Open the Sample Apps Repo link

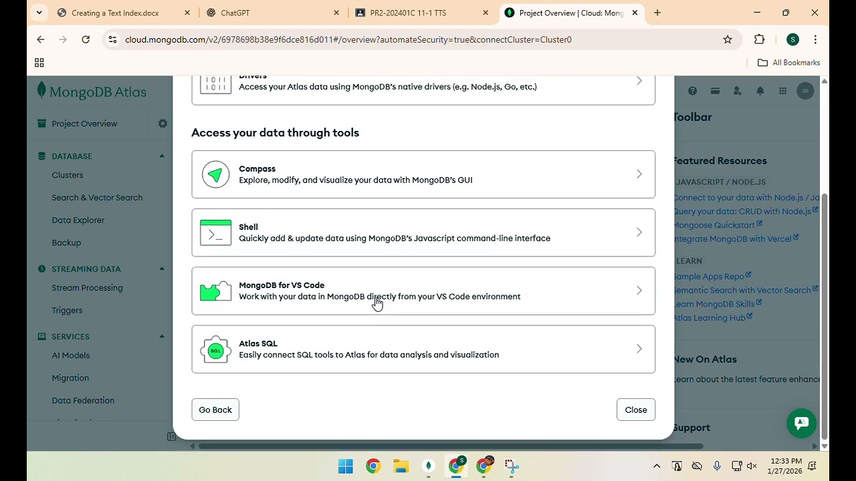pyautogui.click(x=712, y=277)
